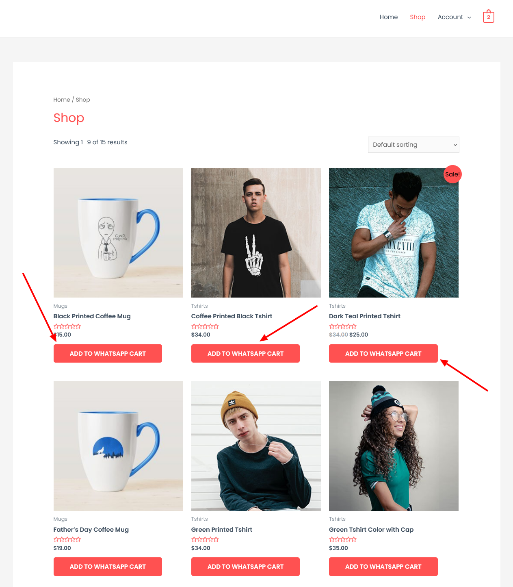Click the Home breadcrumb link
Image resolution: width=513 pixels, height=587 pixels.
coord(62,100)
